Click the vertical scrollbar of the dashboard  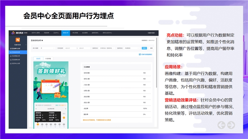pos(156,62)
